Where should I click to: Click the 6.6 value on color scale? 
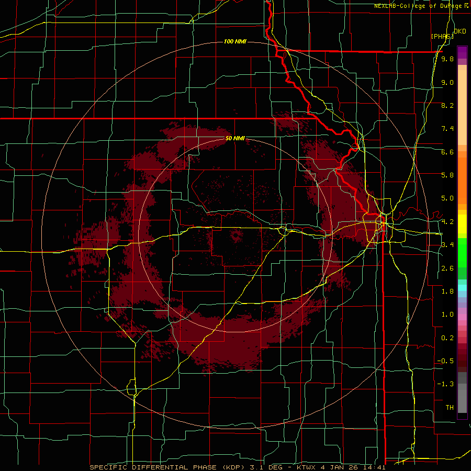(x=447, y=152)
